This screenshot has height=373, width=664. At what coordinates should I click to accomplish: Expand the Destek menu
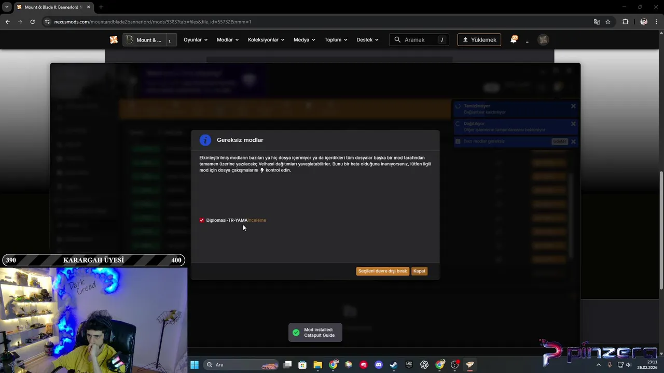pyautogui.click(x=367, y=40)
